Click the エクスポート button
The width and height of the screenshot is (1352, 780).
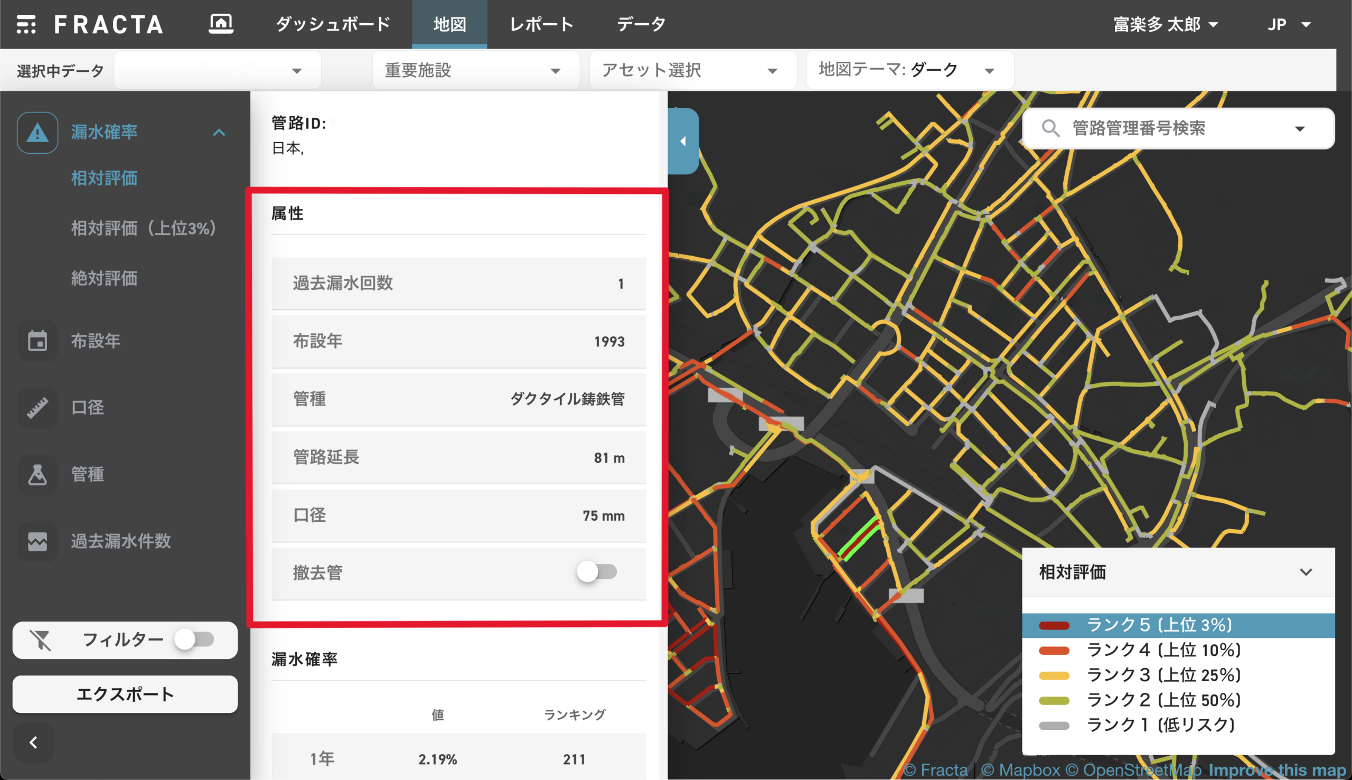click(125, 694)
